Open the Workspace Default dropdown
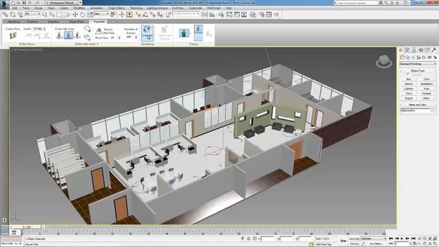 [x=64, y=3]
